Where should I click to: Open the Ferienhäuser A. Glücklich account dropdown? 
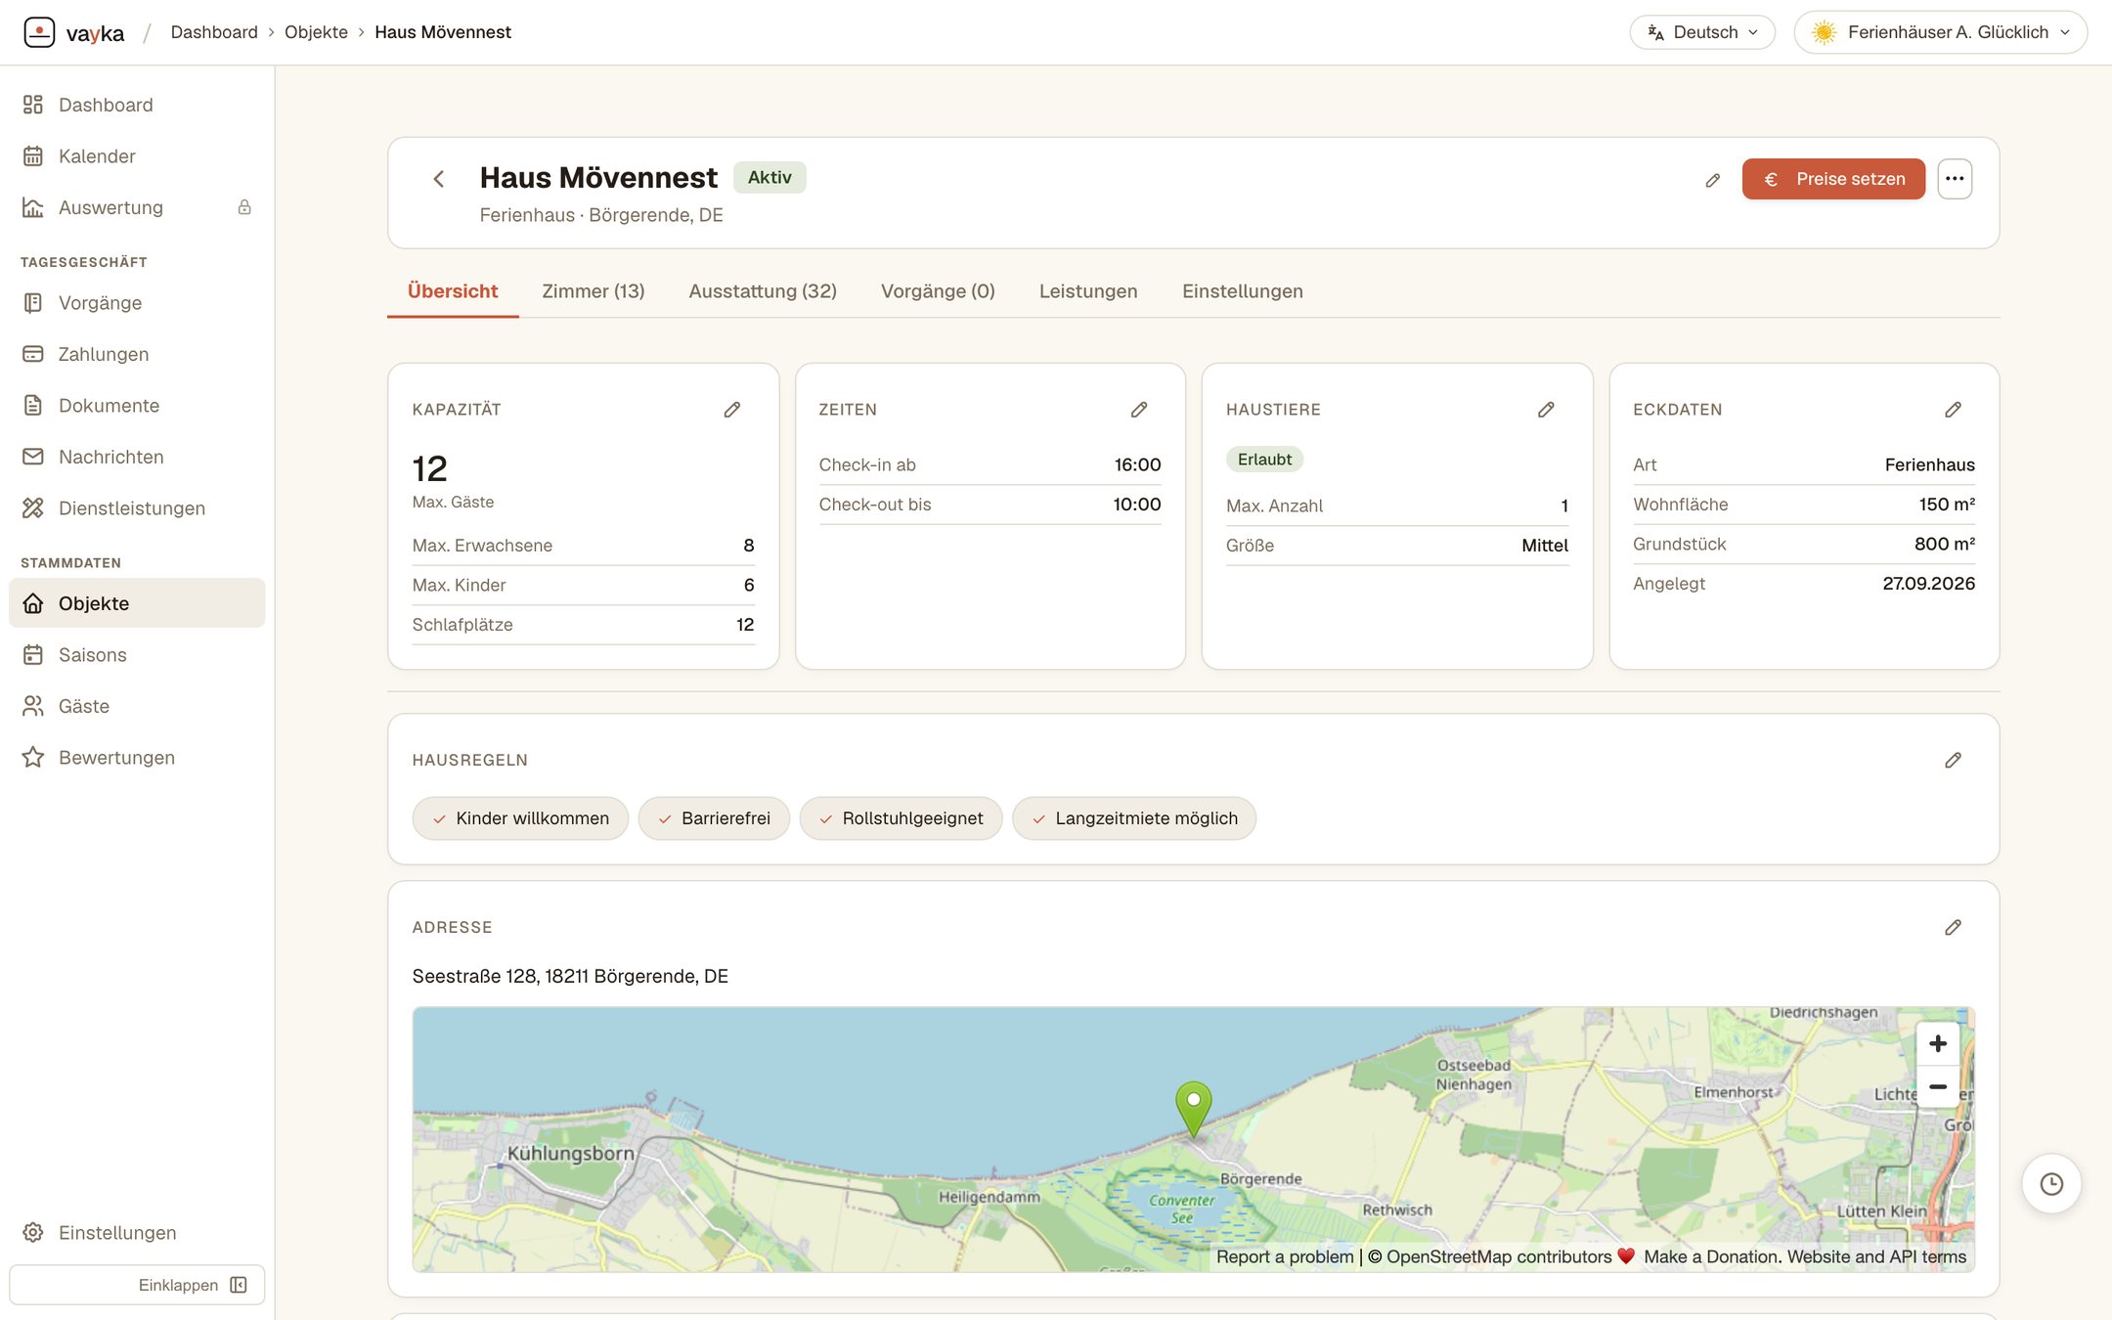coord(1940,32)
